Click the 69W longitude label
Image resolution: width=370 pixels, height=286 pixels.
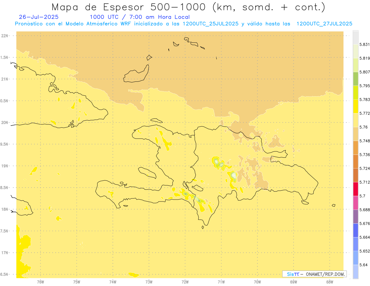coord(294,282)
